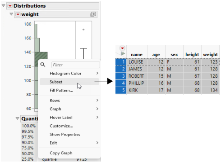Click the weight value 123 cell

point(210,62)
